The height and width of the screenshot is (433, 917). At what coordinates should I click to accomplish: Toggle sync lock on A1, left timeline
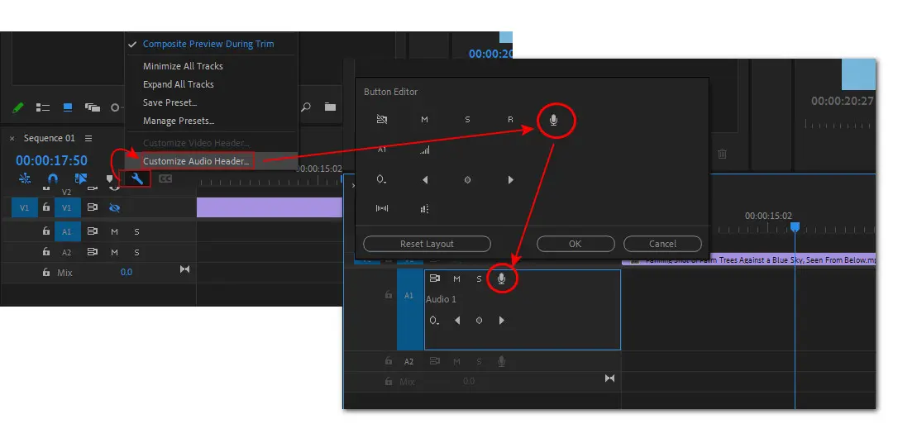[x=93, y=231]
